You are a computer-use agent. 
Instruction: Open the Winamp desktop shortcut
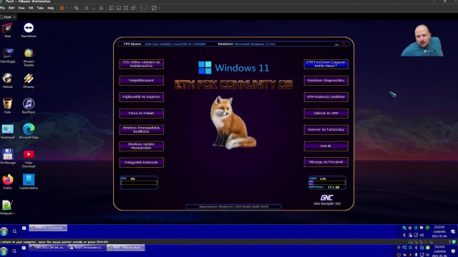tap(29, 81)
